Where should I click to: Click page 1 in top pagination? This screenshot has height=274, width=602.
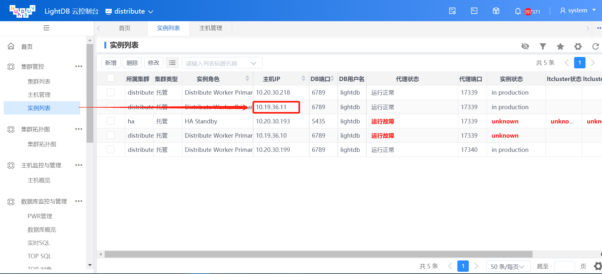click(x=580, y=63)
